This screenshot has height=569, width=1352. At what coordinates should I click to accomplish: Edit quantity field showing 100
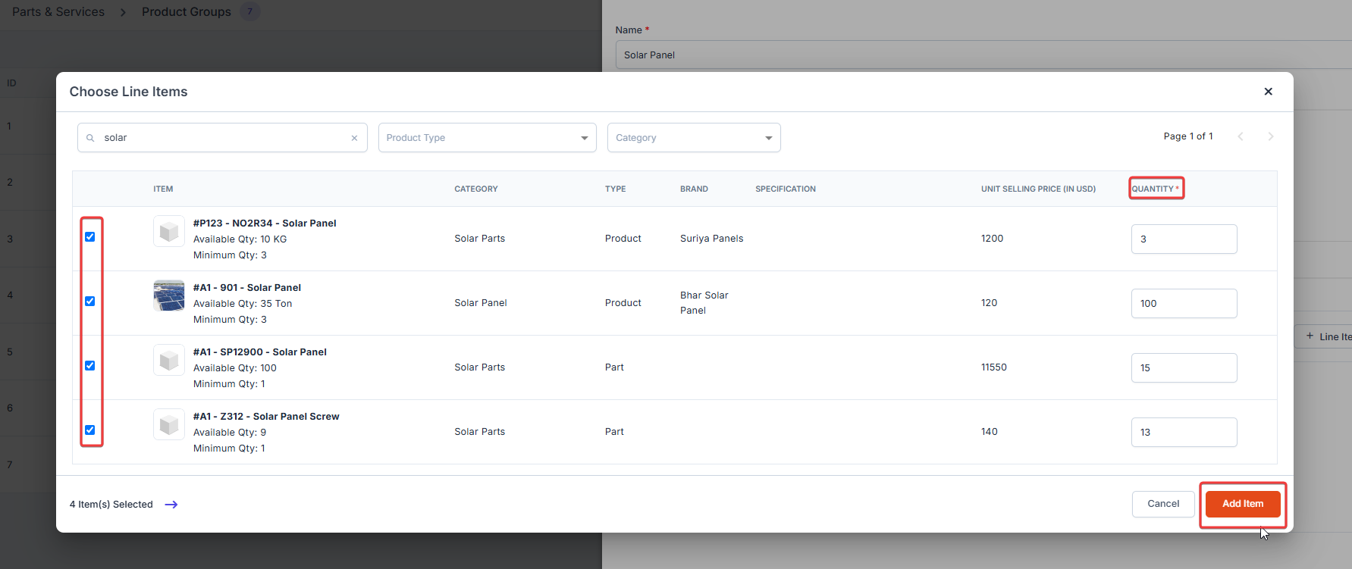pos(1184,303)
